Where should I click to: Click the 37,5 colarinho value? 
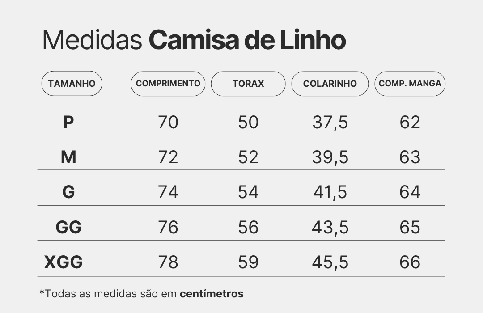(330, 122)
